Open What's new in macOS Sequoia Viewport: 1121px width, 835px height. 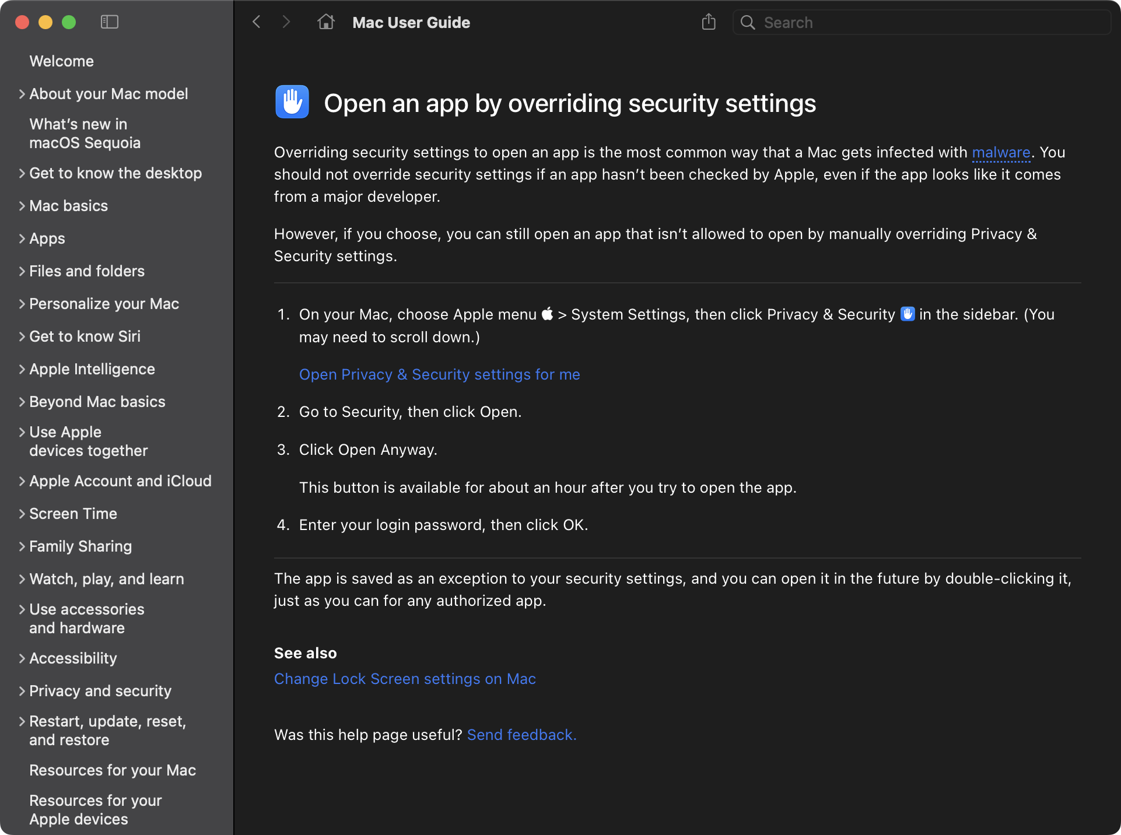tap(85, 134)
